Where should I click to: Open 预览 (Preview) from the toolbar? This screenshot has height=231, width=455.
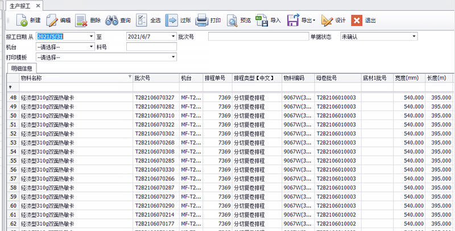tap(232, 20)
